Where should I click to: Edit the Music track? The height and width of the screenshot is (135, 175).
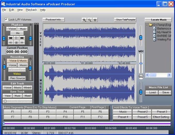(17, 88)
